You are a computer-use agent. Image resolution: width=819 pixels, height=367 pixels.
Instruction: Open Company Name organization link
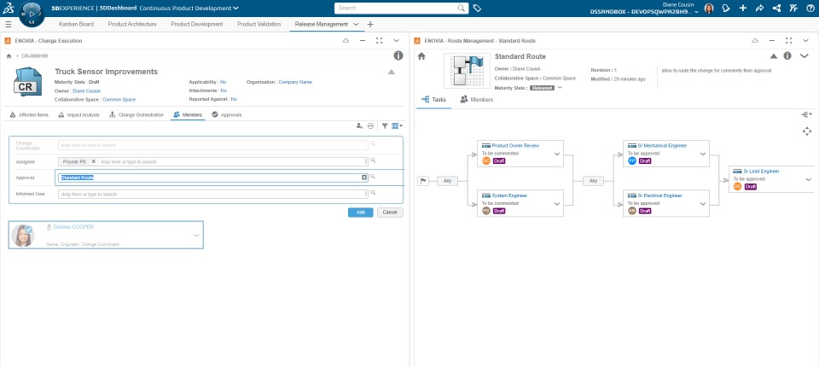(x=295, y=82)
